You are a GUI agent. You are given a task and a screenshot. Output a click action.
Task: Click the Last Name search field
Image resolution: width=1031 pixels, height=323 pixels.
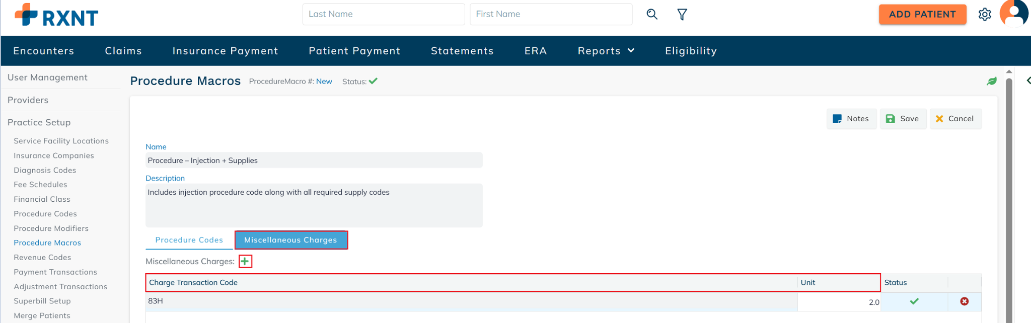click(383, 14)
